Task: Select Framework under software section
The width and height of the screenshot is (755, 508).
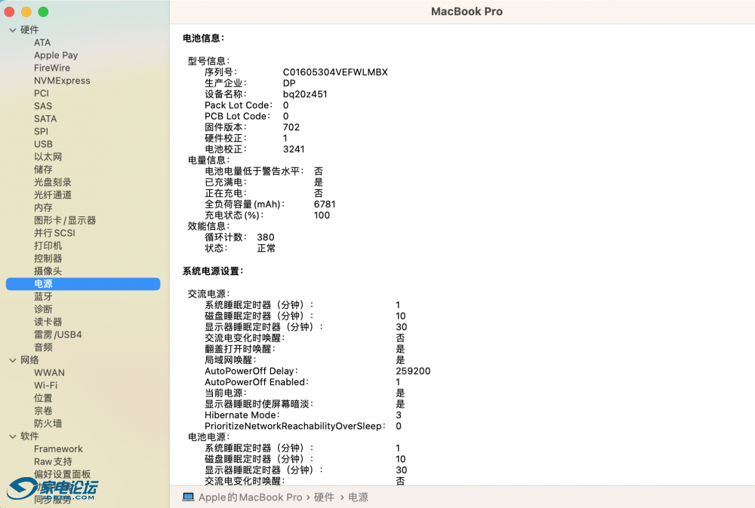Action: [x=58, y=449]
